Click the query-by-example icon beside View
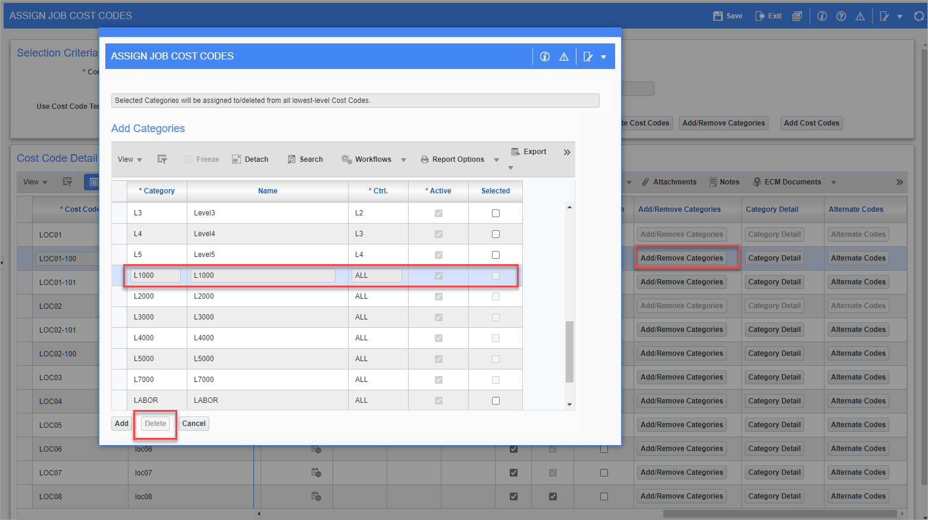Viewport: 928px width, 520px height. pos(162,159)
